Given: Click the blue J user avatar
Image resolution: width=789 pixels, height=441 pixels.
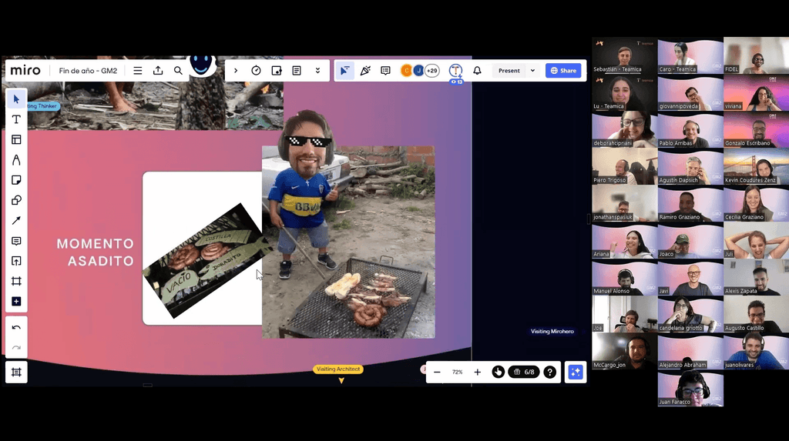Looking at the screenshot, I should [418, 70].
